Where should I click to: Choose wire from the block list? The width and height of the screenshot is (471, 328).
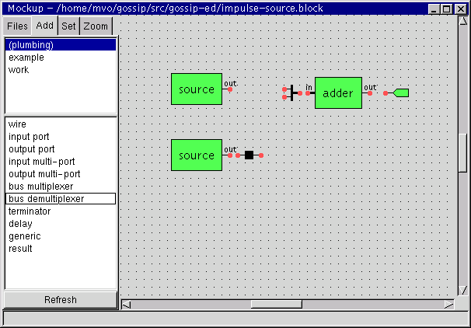point(61,124)
